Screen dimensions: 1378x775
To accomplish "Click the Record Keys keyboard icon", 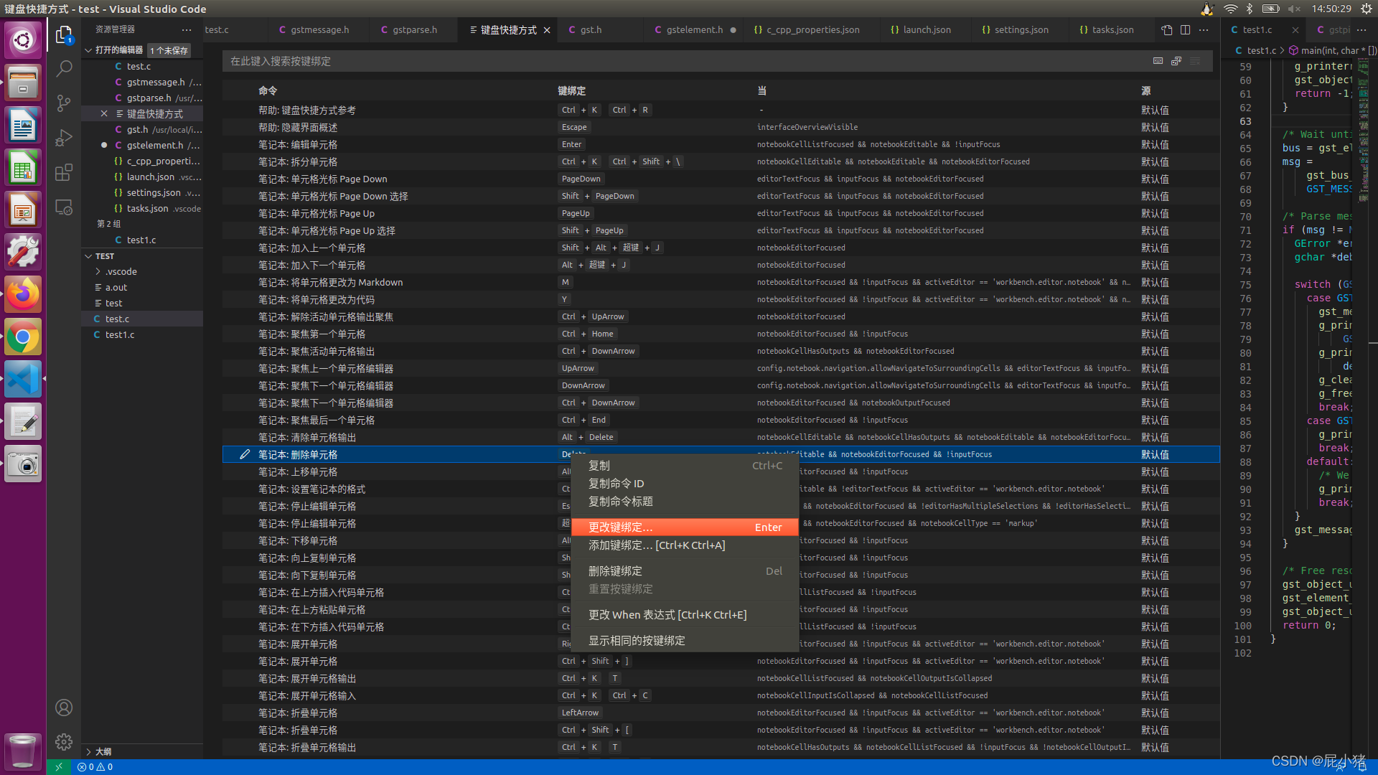I will [1158, 61].
